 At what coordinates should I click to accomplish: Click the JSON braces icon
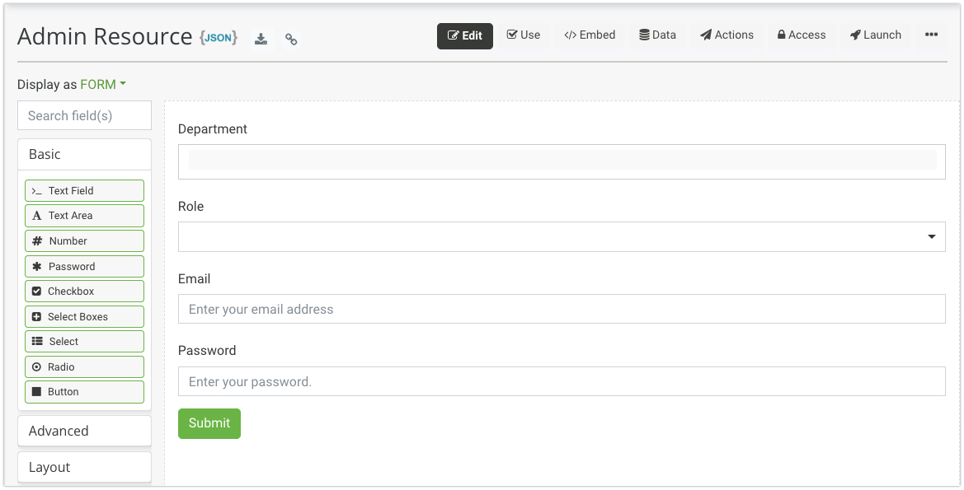pos(219,37)
